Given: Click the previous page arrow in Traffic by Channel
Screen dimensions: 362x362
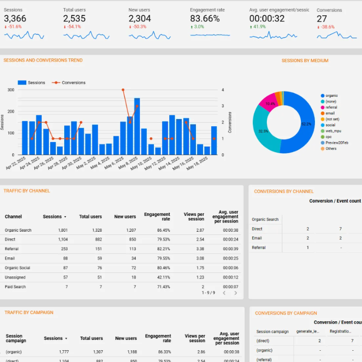Looking at the screenshot, I should click(224, 293).
